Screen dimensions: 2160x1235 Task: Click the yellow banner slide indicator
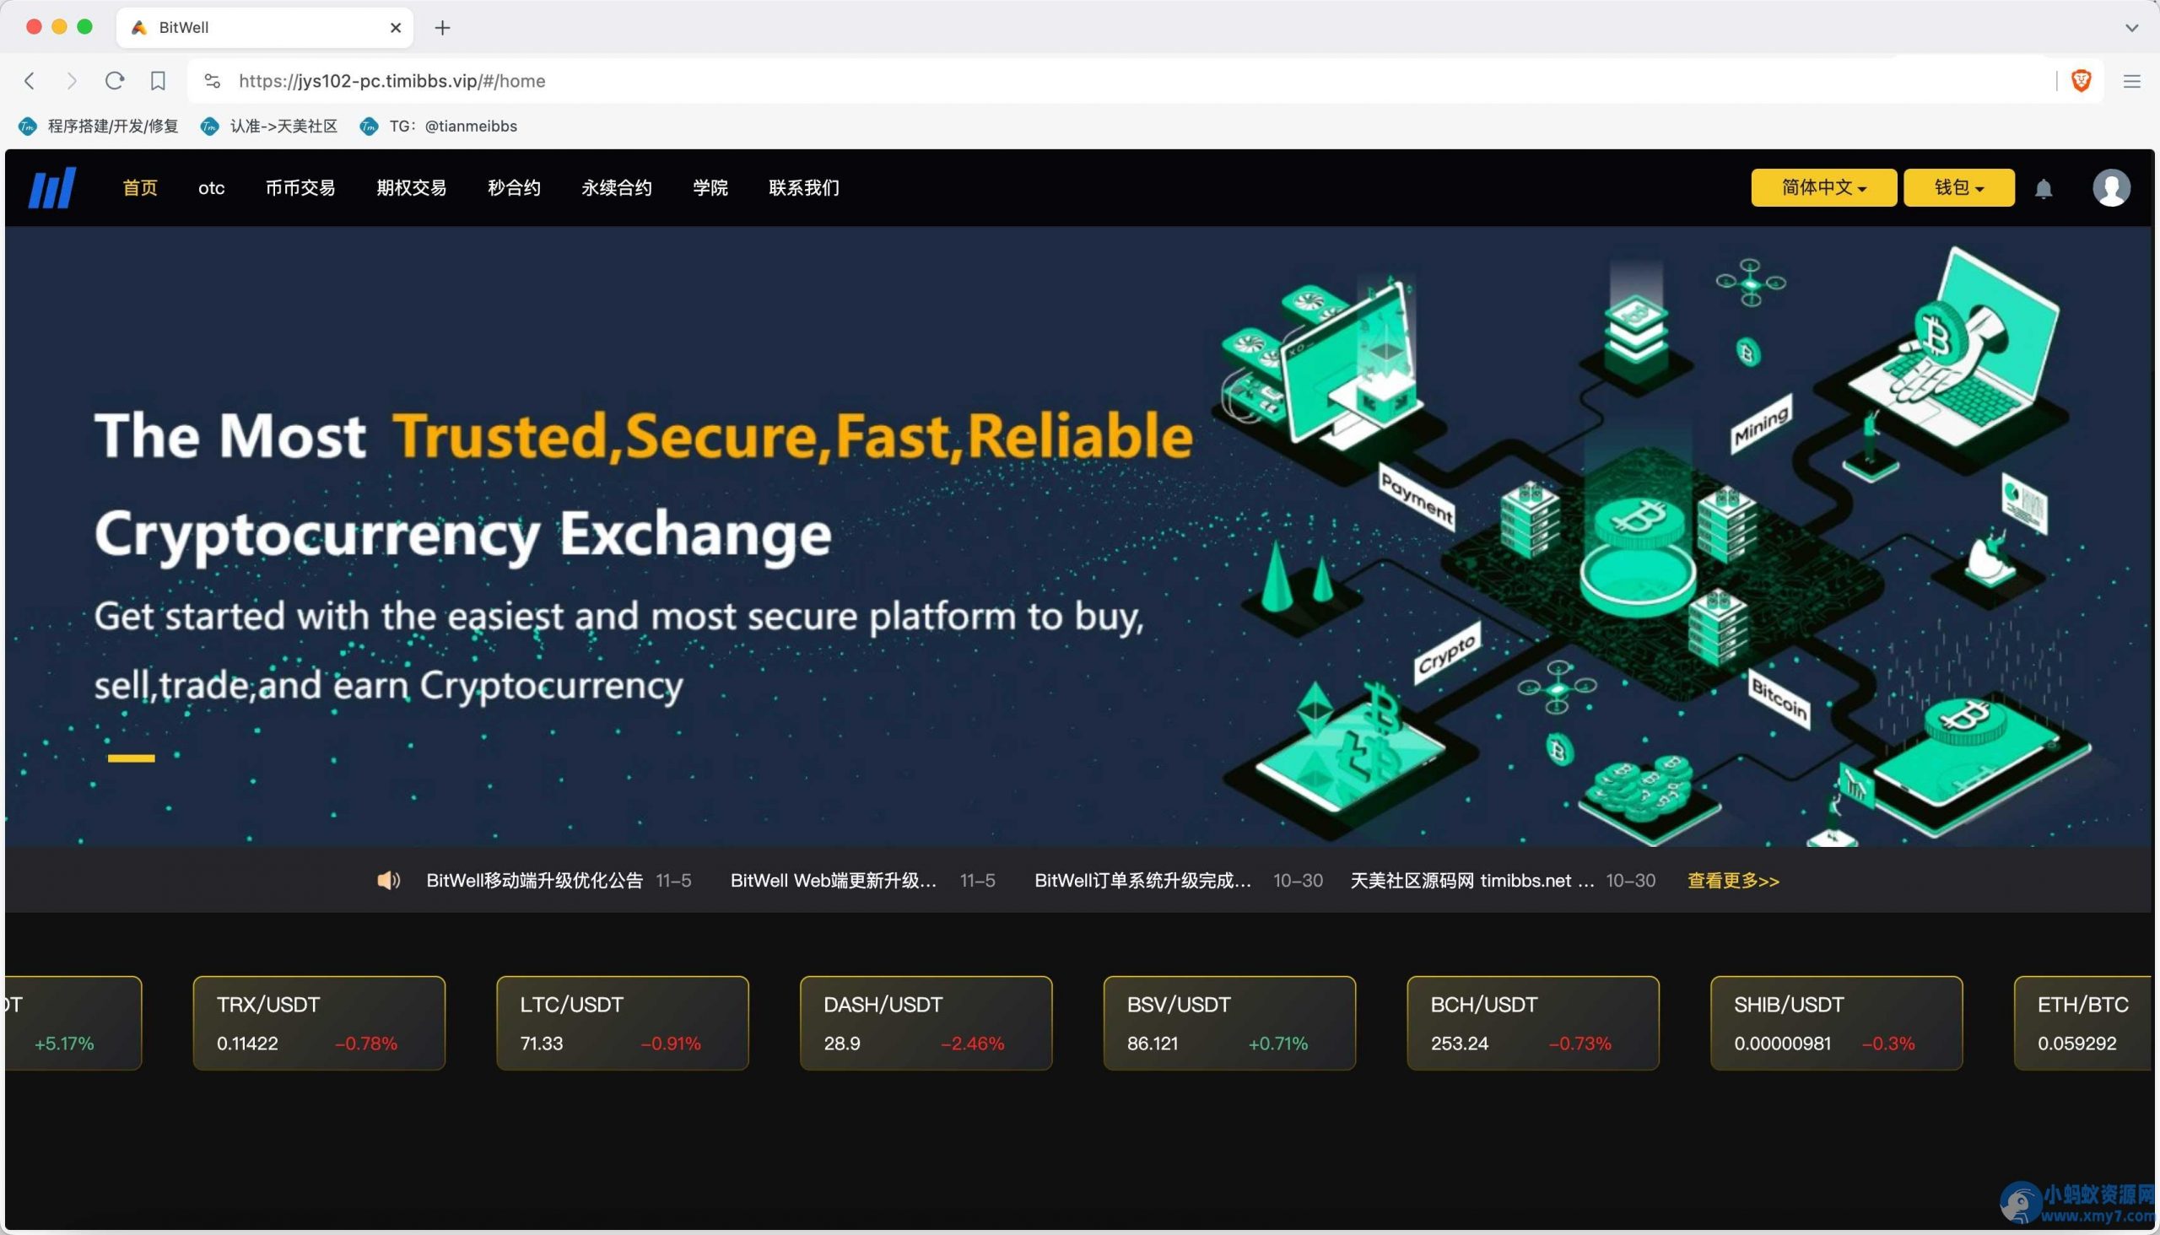(x=131, y=758)
